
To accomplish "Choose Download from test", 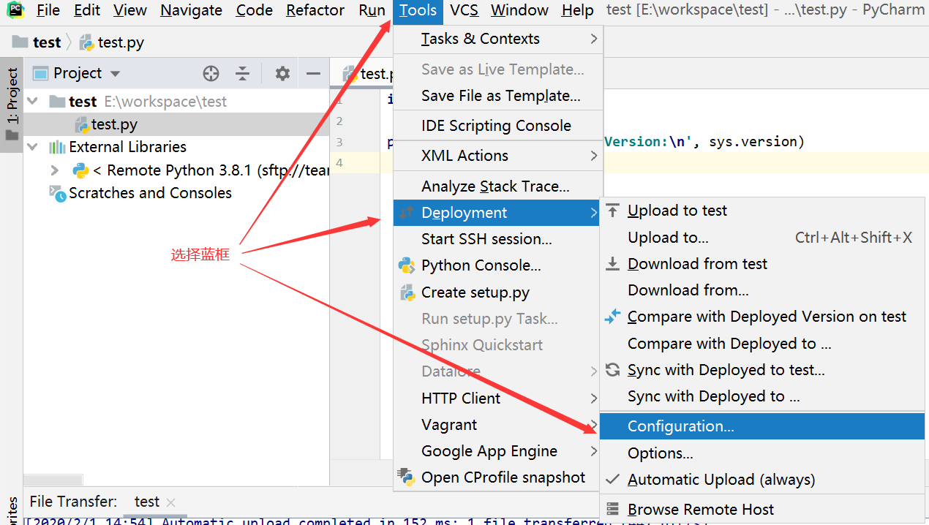I will [697, 264].
